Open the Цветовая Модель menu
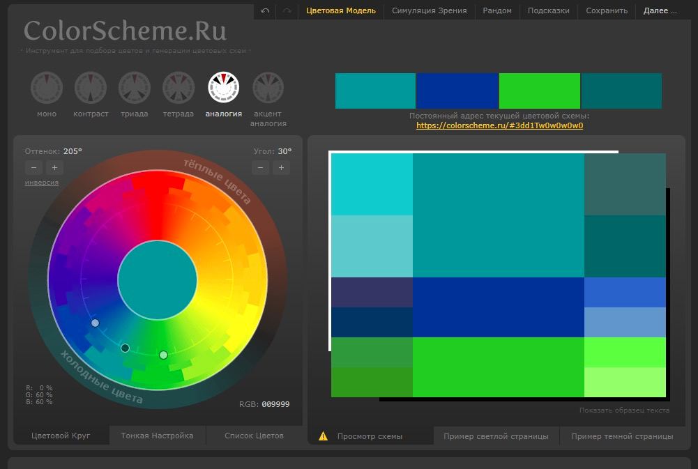The image size is (698, 469). [341, 10]
